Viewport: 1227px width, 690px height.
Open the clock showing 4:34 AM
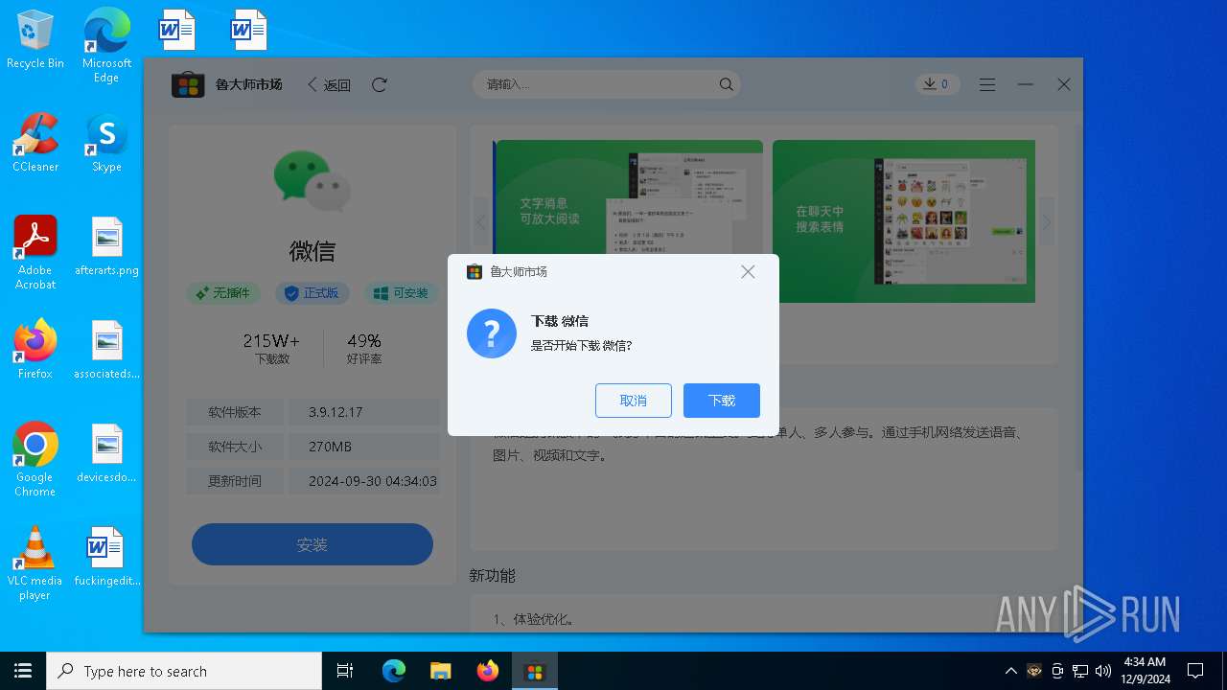coord(1145,671)
